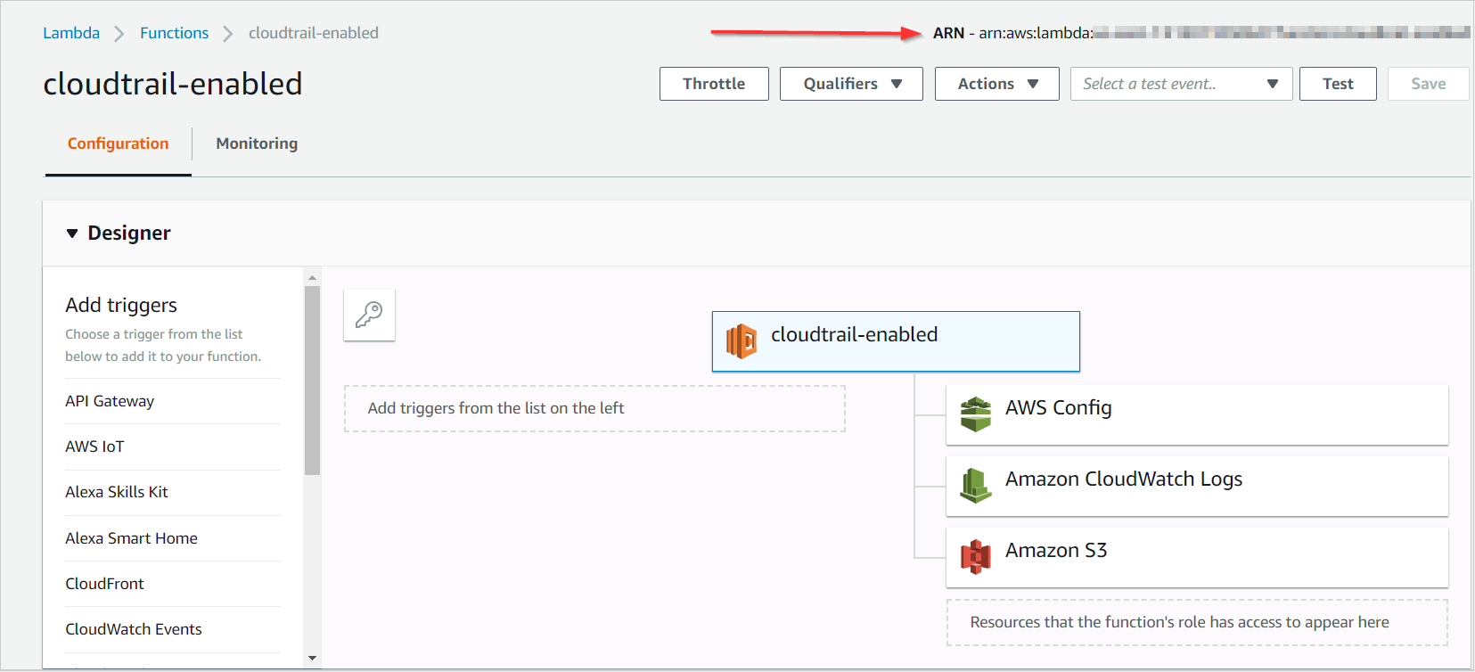Click the Lambda icon in cloudtrail-enabled box
Screen dimensions: 1475x672
[x=742, y=341]
